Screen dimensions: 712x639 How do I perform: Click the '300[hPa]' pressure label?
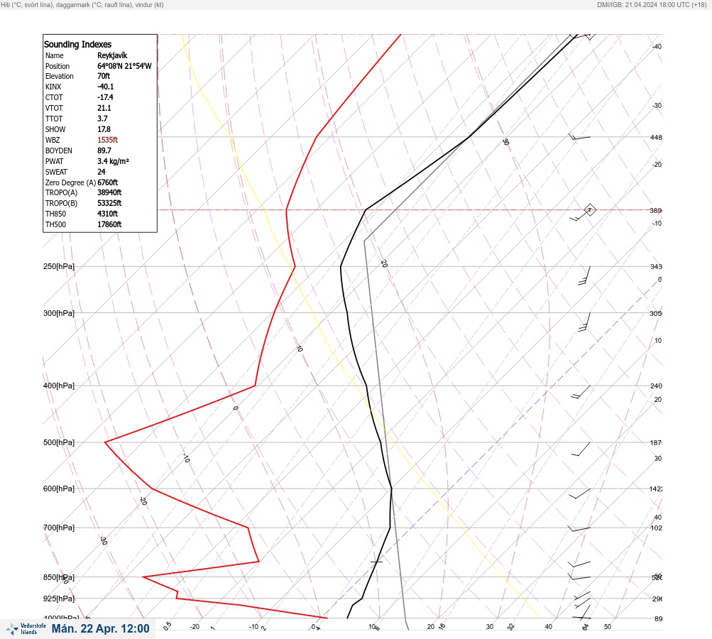(59, 313)
